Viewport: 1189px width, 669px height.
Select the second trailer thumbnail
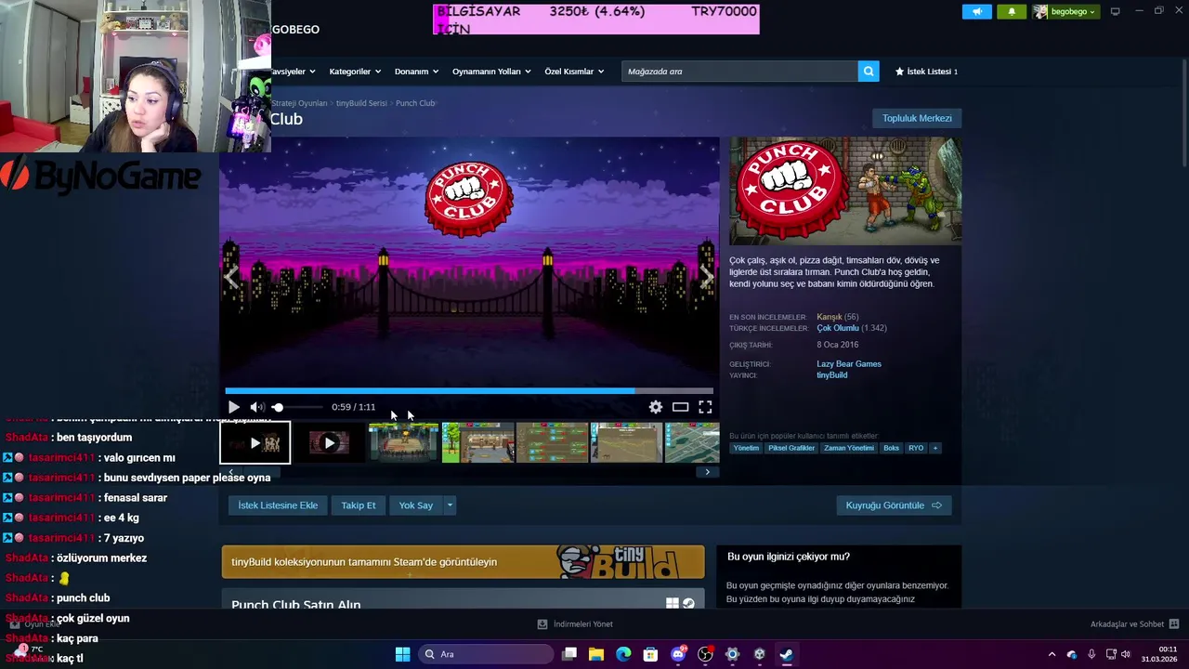click(330, 443)
